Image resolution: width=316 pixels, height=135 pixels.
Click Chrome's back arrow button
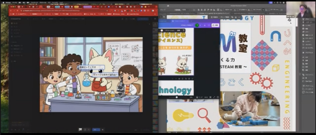[11, 10]
